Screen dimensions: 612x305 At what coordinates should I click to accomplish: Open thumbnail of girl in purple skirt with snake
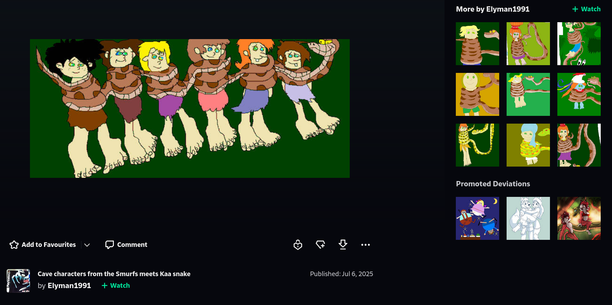click(579, 145)
